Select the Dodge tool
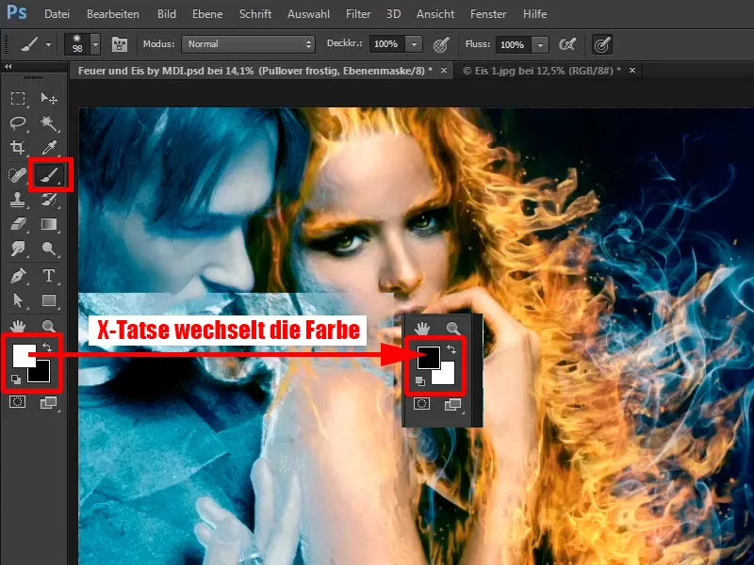 pyautogui.click(x=49, y=249)
